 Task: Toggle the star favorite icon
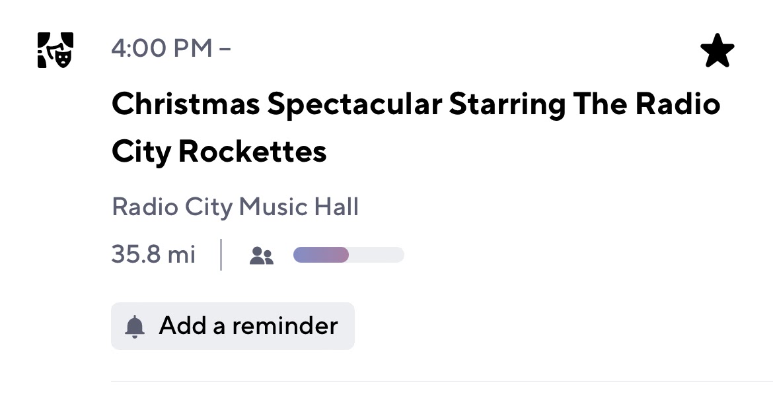(x=717, y=51)
